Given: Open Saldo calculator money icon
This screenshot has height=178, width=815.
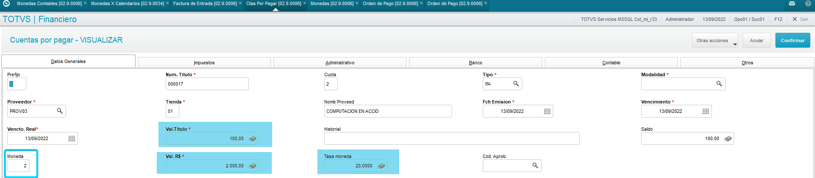Looking at the screenshot, I should point(728,138).
